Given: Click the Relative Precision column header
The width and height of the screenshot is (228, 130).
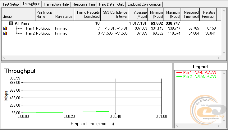Looking at the screenshot, I should [x=208, y=14].
